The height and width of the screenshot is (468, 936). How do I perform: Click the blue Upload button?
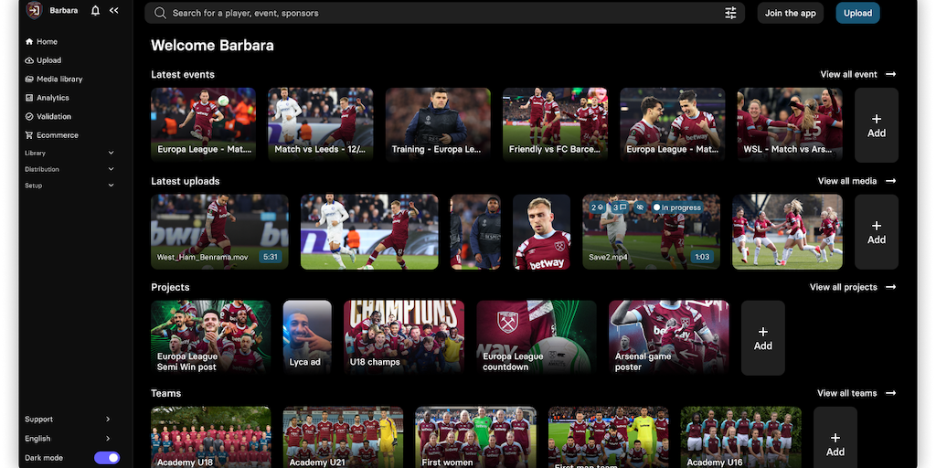click(857, 13)
